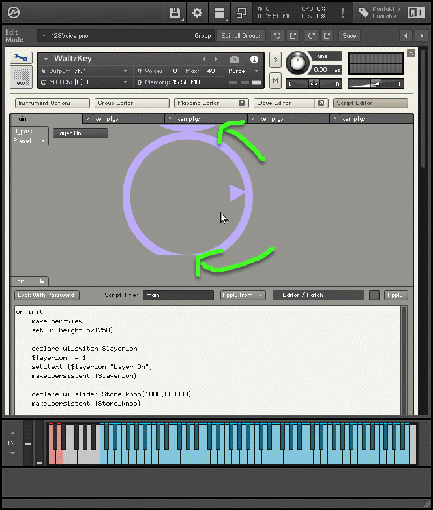Go to next instrument in edit bar
Viewport: 433px width, 510px height.
click(422, 36)
